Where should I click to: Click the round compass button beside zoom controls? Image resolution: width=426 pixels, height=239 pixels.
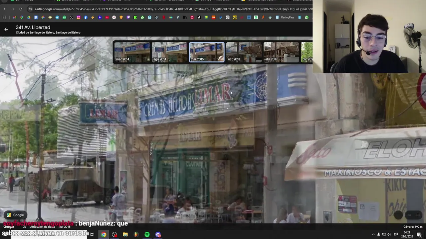pos(398,215)
